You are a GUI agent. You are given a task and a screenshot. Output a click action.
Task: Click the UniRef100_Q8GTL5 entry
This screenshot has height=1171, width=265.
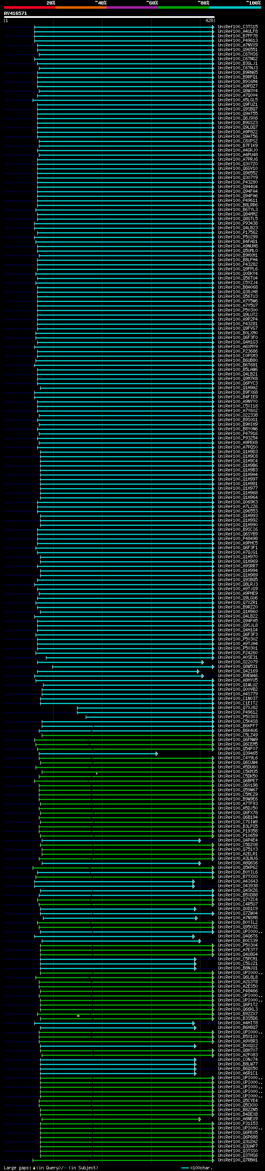238,218
